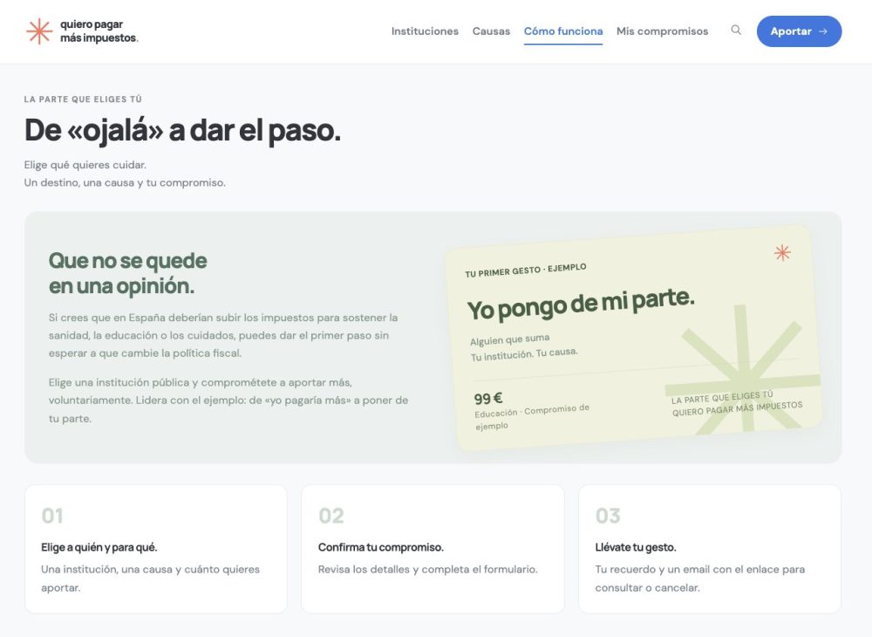Click 'QUIERO PAGAR MÁS IMPUESTOS' on the card
This screenshot has height=637, width=872.
point(738,408)
